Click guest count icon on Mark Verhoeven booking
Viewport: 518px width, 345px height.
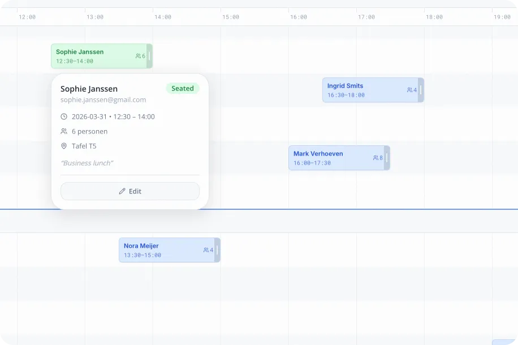(x=375, y=158)
